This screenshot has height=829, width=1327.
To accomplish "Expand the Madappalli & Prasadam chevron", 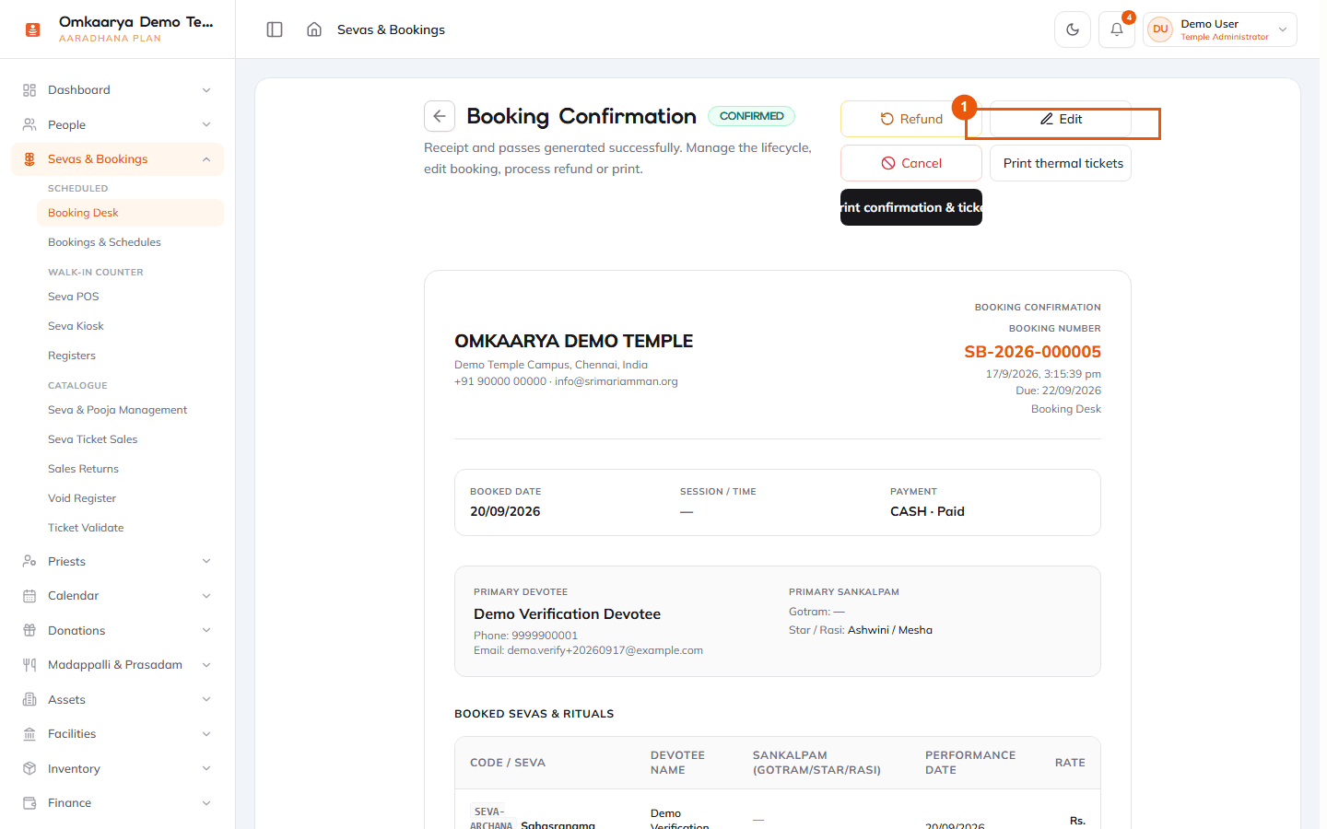I will [206, 665].
